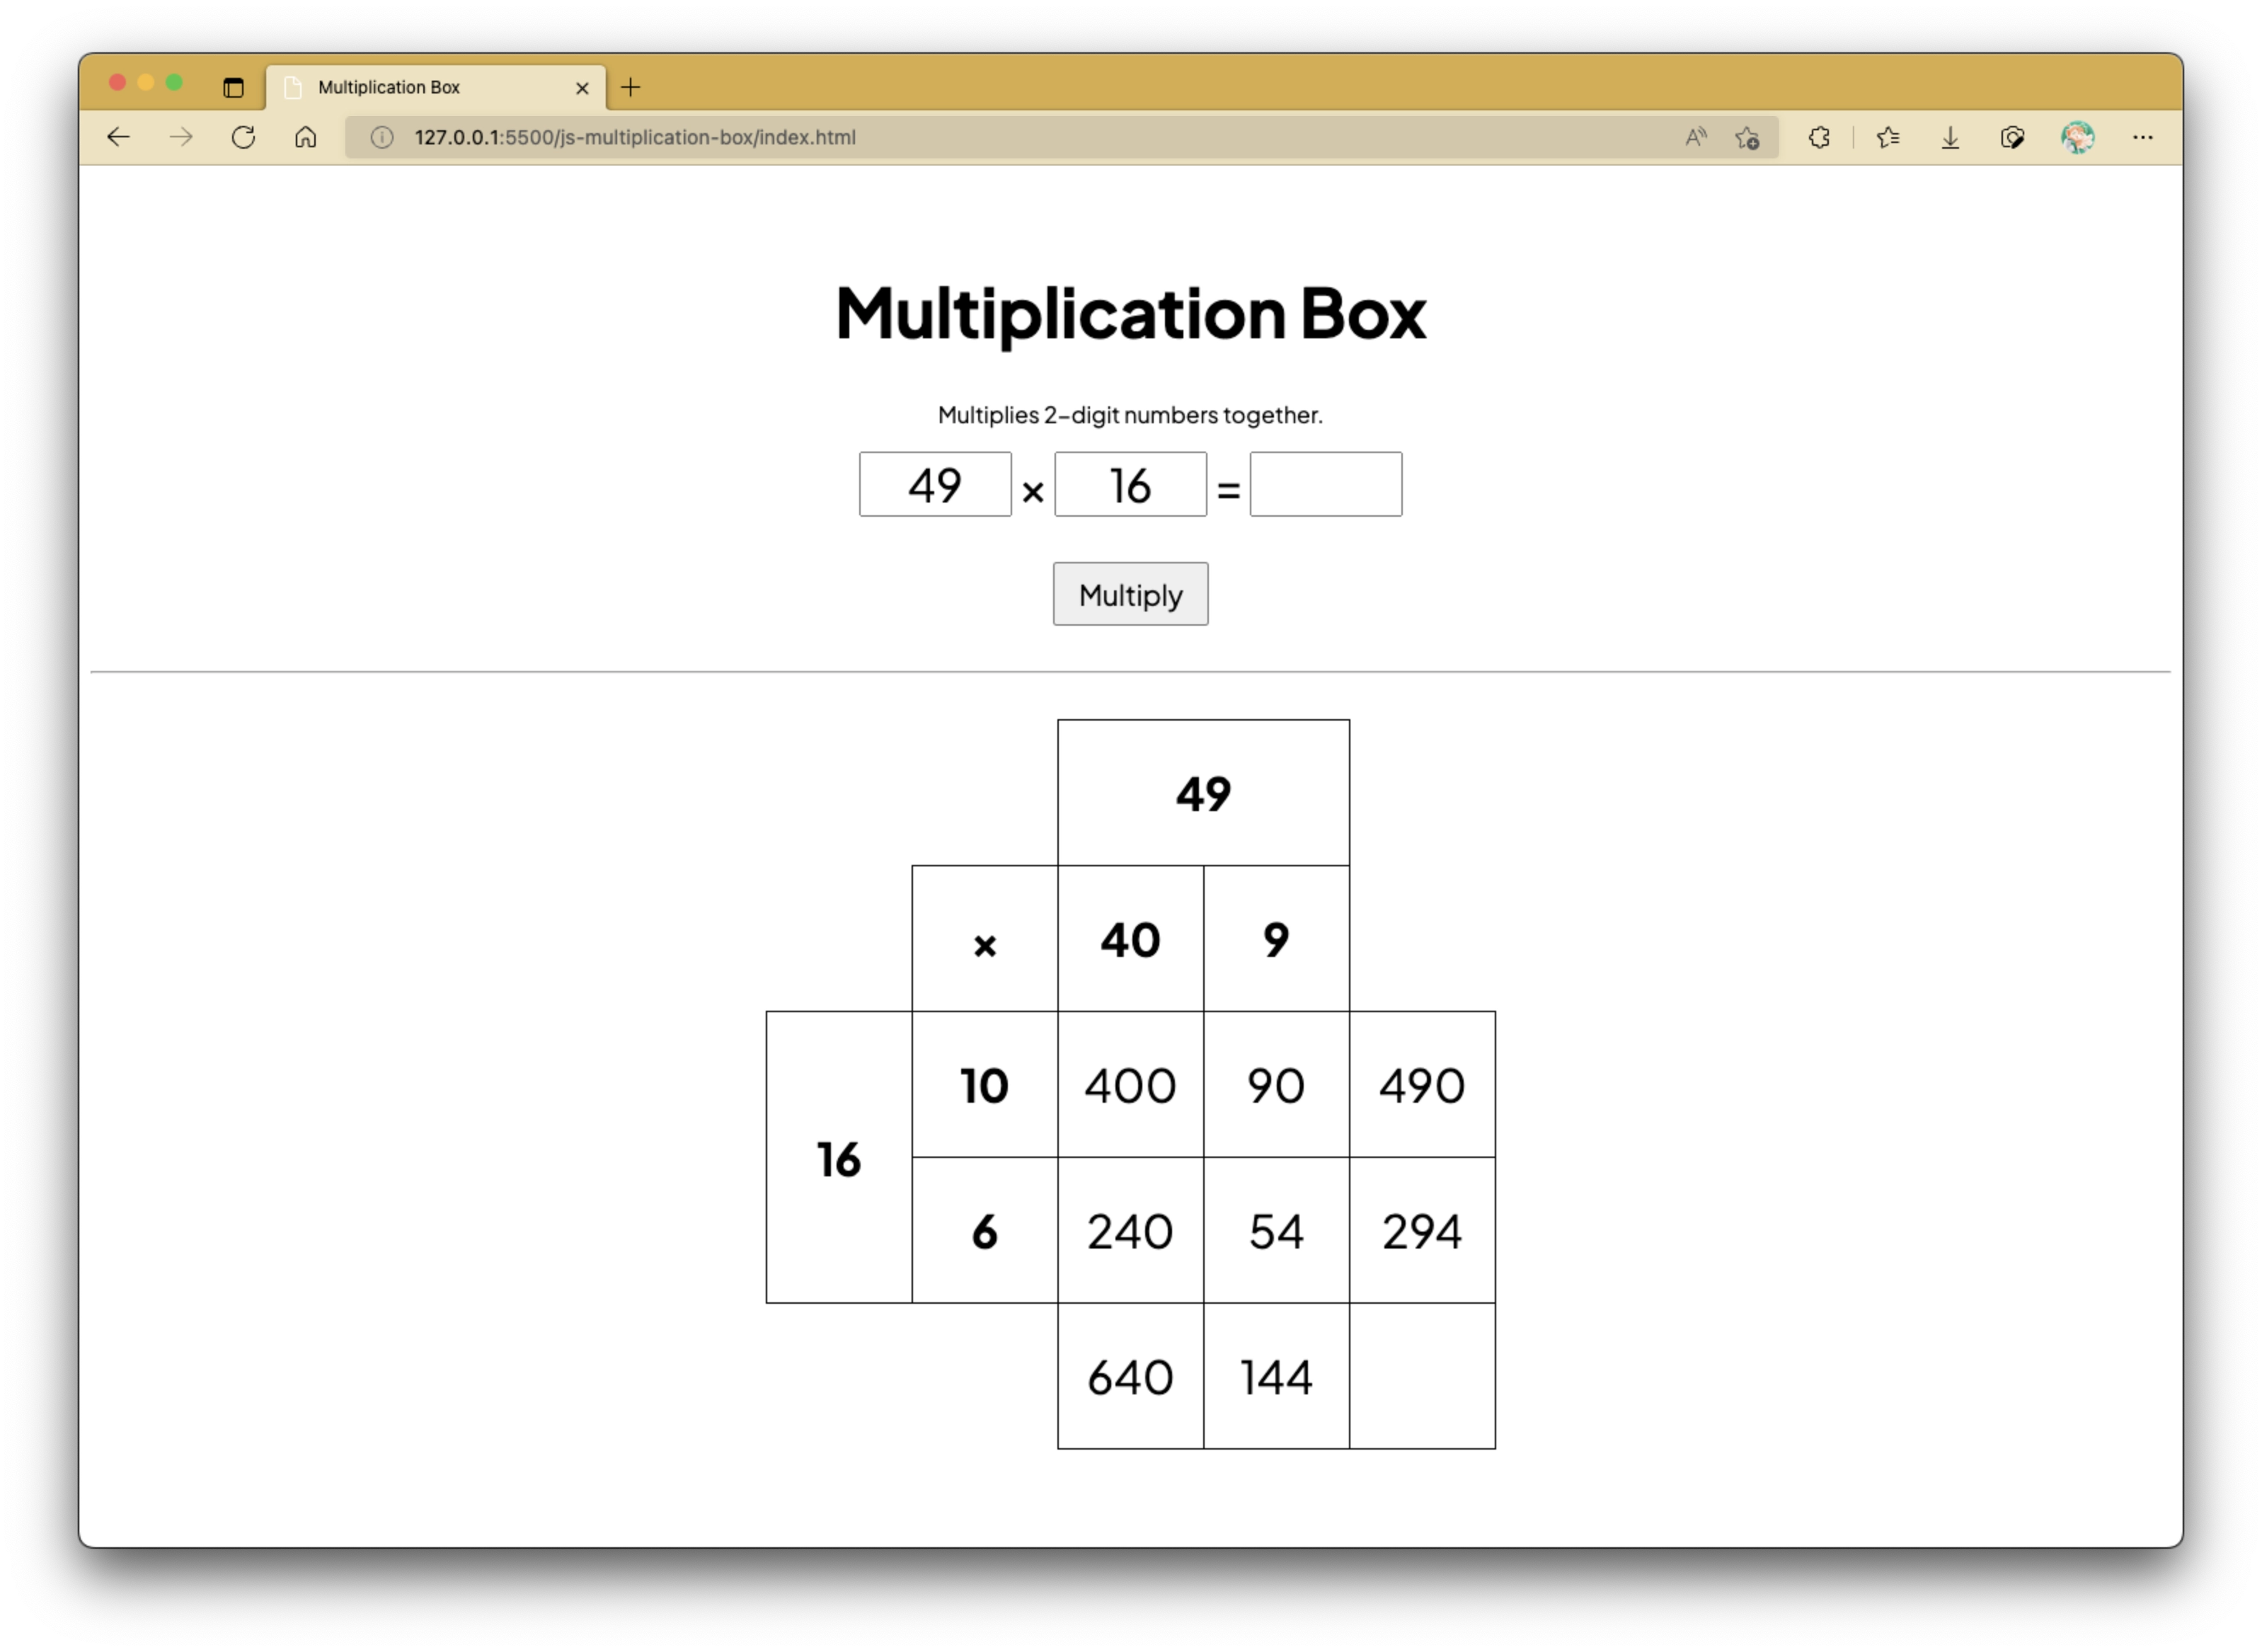Open a new browser tab

tap(630, 87)
